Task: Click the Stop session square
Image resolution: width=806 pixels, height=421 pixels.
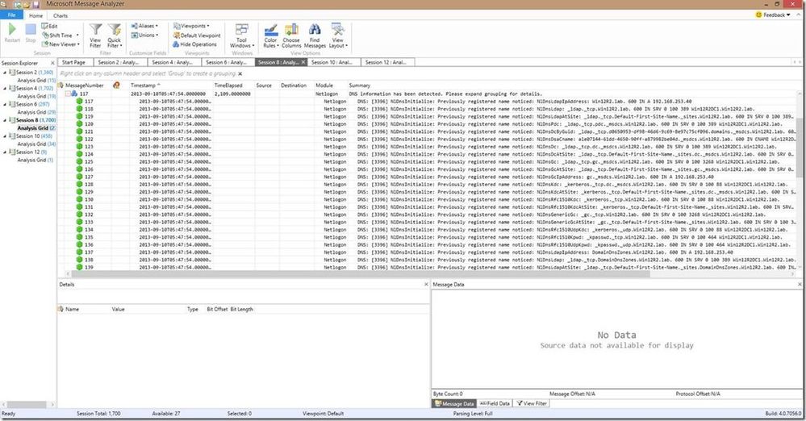Action: click(x=31, y=30)
